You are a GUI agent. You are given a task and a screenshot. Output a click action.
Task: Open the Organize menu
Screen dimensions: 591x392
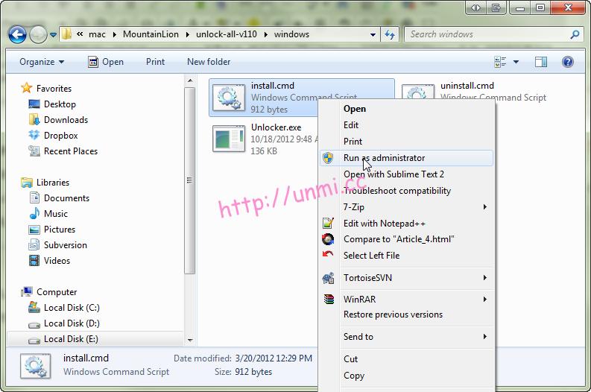pos(42,62)
